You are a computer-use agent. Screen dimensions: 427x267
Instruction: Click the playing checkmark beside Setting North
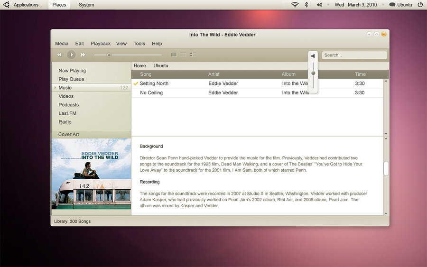[x=136, y=83]
